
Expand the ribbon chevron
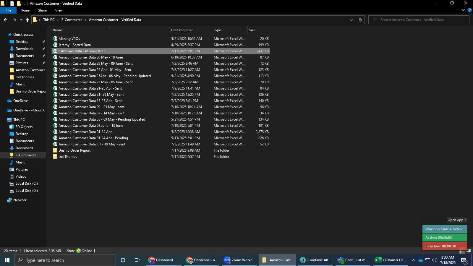click(463, 10)
